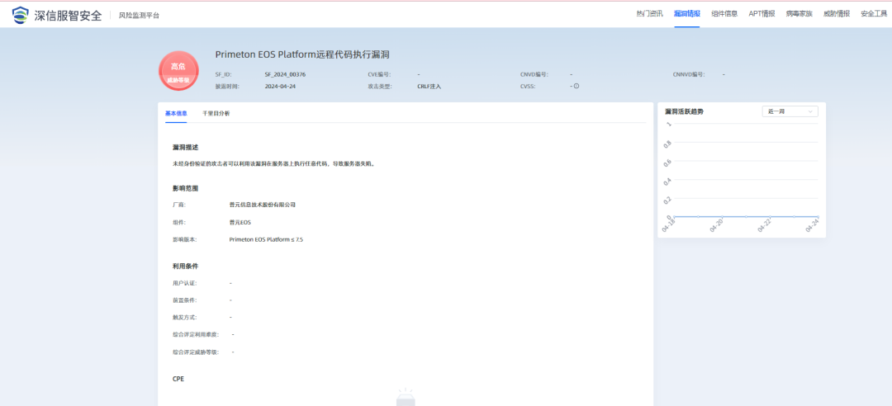Click the CNNVD编号 label
This screenshot has width=892, height=406.
(688, 74)
